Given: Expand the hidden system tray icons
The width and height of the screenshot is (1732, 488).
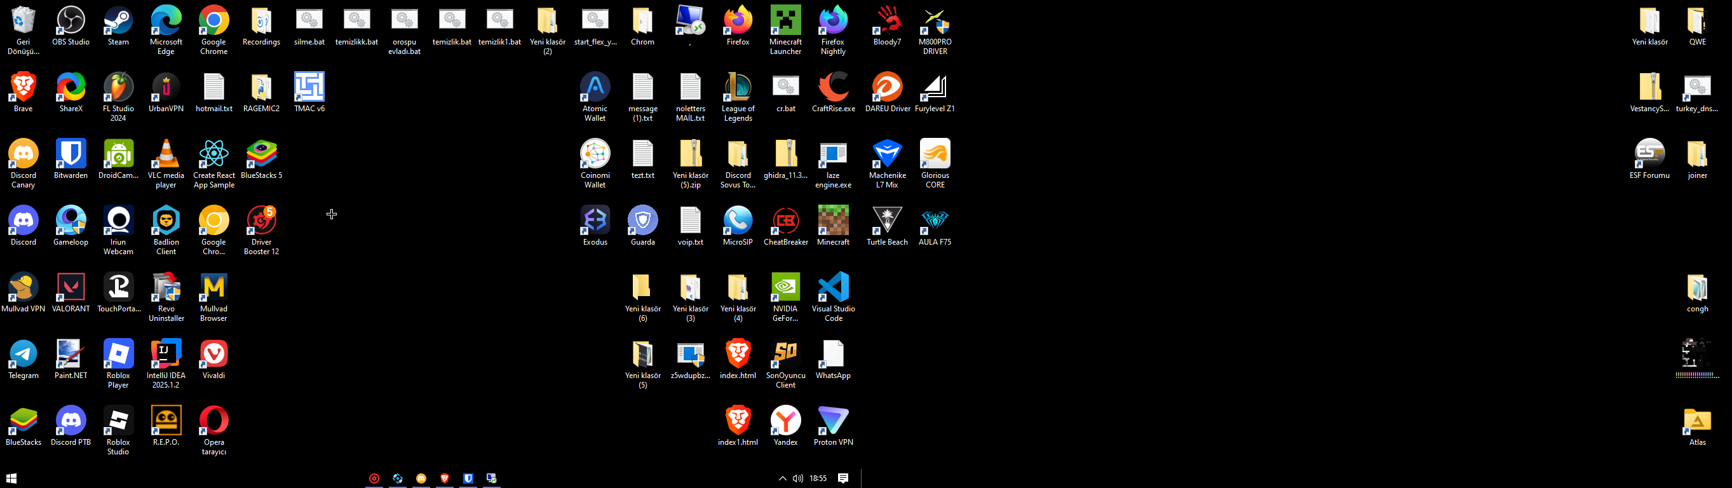Looking at the screenshot, I should (782, 478).
